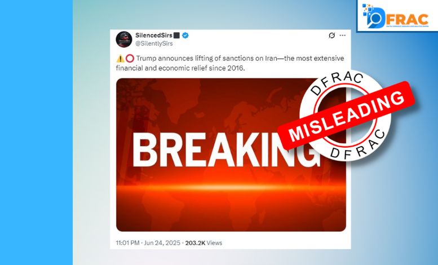Click the DFRAC logo in corner
This screenshot has height=265, width=438.
pyautogui.click(x=397, y=16)
